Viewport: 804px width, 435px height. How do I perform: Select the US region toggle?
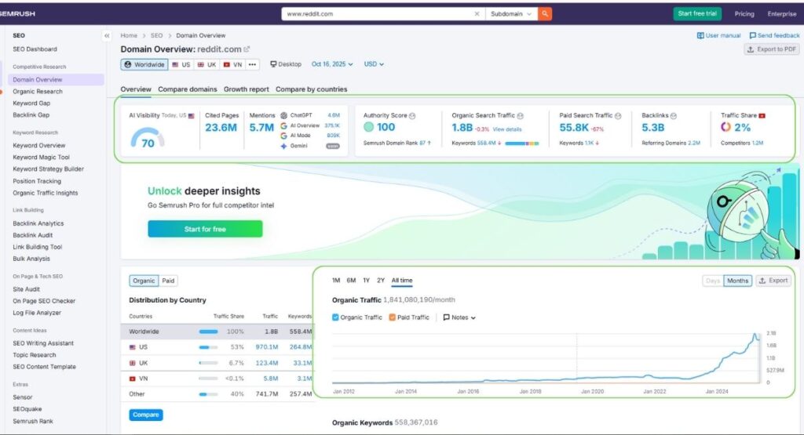coord(181,64)
